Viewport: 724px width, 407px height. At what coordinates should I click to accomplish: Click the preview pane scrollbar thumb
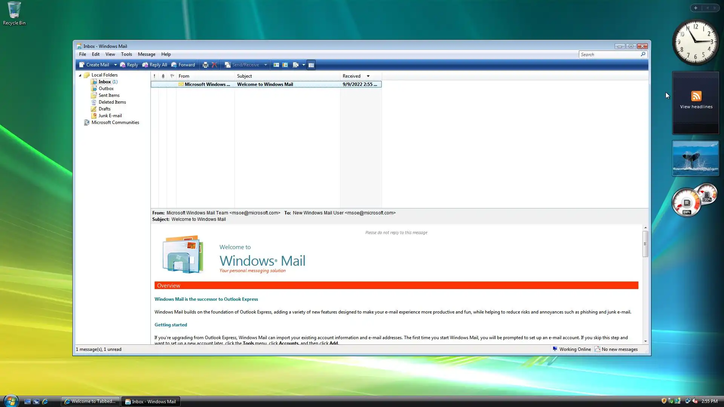point(645,244)
